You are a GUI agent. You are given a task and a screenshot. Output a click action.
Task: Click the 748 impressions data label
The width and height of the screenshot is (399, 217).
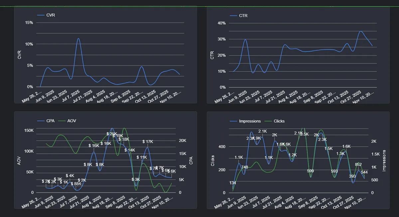244,167
